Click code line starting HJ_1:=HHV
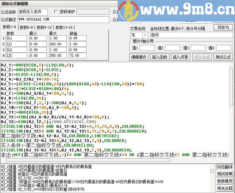The image size is (235, 193). pyautogui.click(x=37, y=65)
